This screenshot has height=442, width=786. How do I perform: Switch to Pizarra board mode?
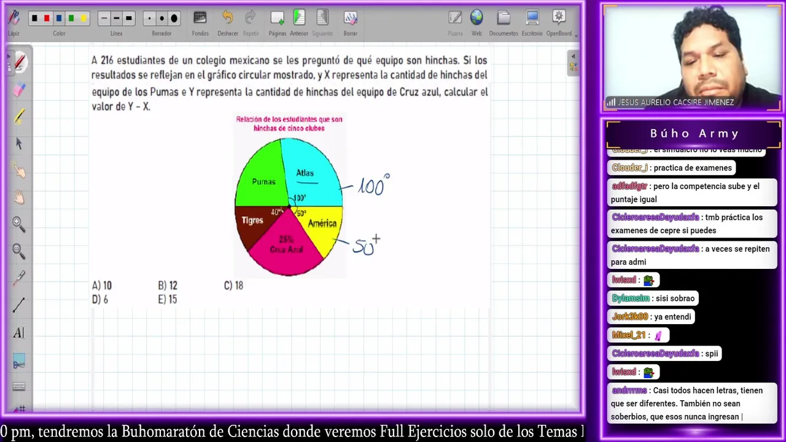point(455,23)
